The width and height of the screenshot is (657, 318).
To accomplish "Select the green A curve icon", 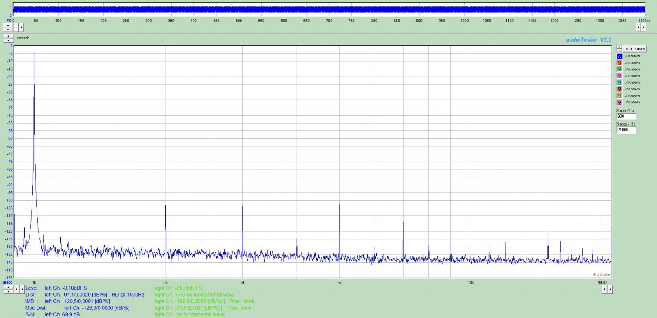I will pyautogui.click(x=619, y=69).
